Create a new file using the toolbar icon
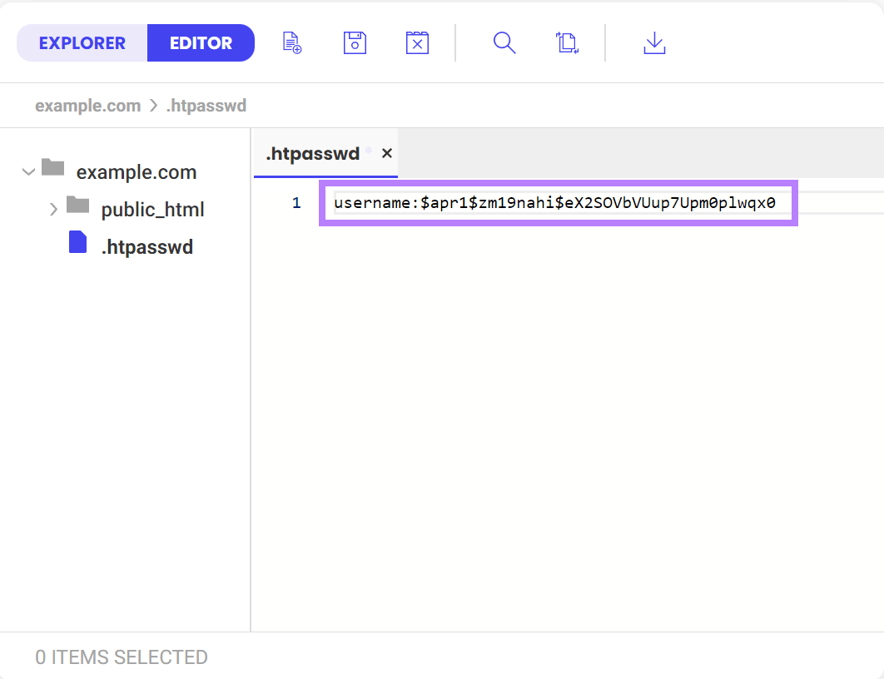Screen dimensions: 884x679 pos(291,42)
